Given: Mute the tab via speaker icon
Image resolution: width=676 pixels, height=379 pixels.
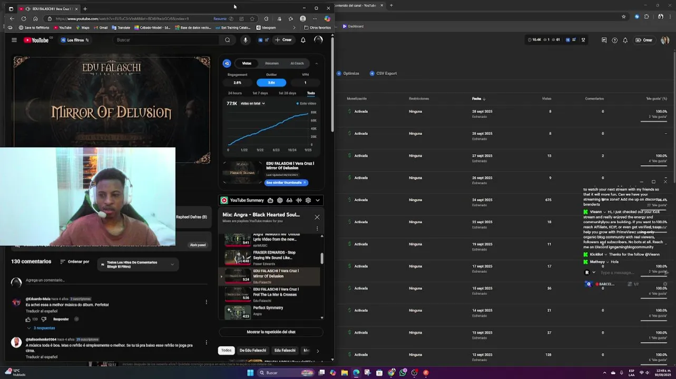Looking at the screenshot, I should (x=27, y=9).
